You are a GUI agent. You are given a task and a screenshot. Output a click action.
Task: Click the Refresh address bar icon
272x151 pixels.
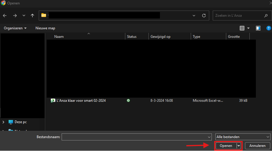(x=204, y=16)
